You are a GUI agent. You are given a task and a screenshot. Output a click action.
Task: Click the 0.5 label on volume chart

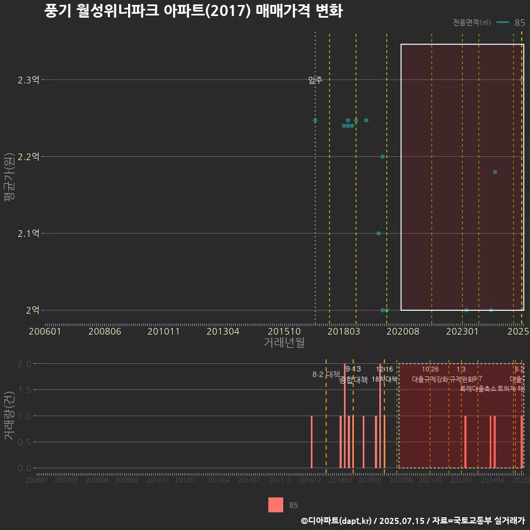point(24,442)
